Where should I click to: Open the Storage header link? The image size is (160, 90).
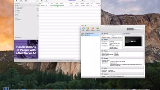[106, 58]
